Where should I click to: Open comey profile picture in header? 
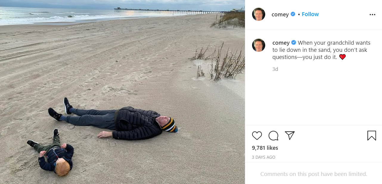click(259, 14)
